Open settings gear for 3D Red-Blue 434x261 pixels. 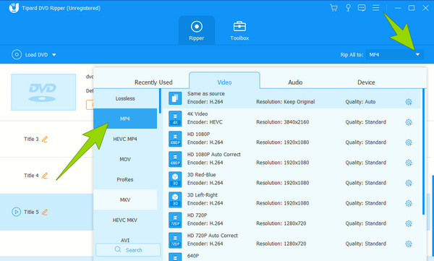point(409,183)
